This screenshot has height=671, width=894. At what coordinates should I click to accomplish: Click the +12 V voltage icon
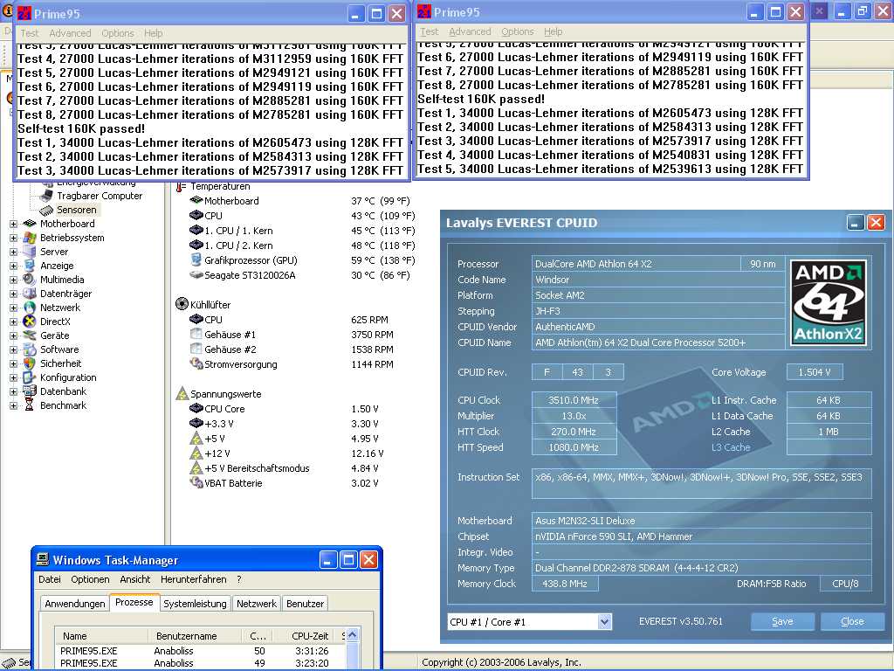click(x=196, y=453)
